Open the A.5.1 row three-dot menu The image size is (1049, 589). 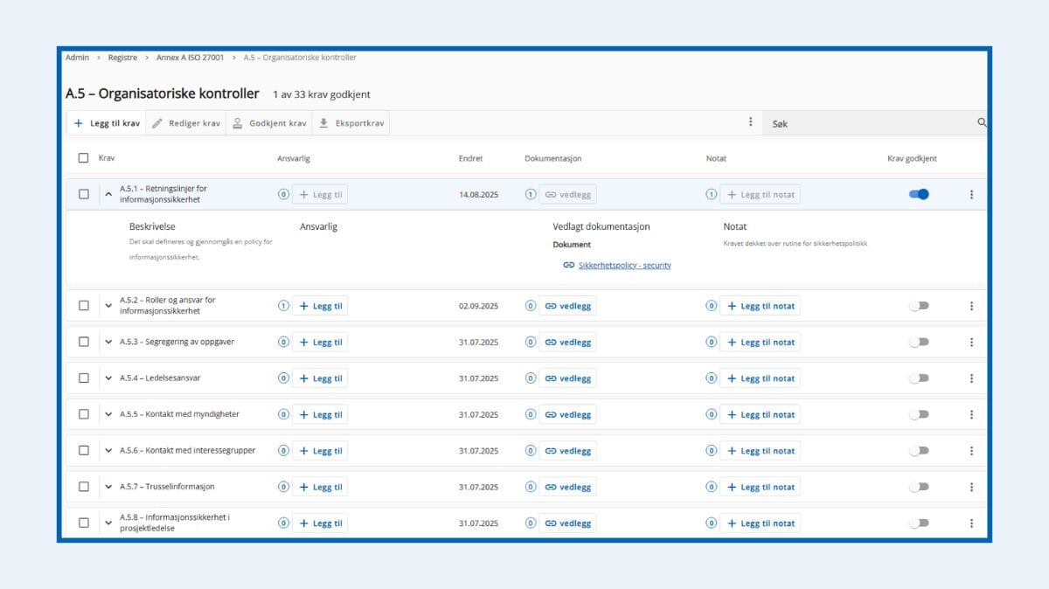tap(971, 195)
